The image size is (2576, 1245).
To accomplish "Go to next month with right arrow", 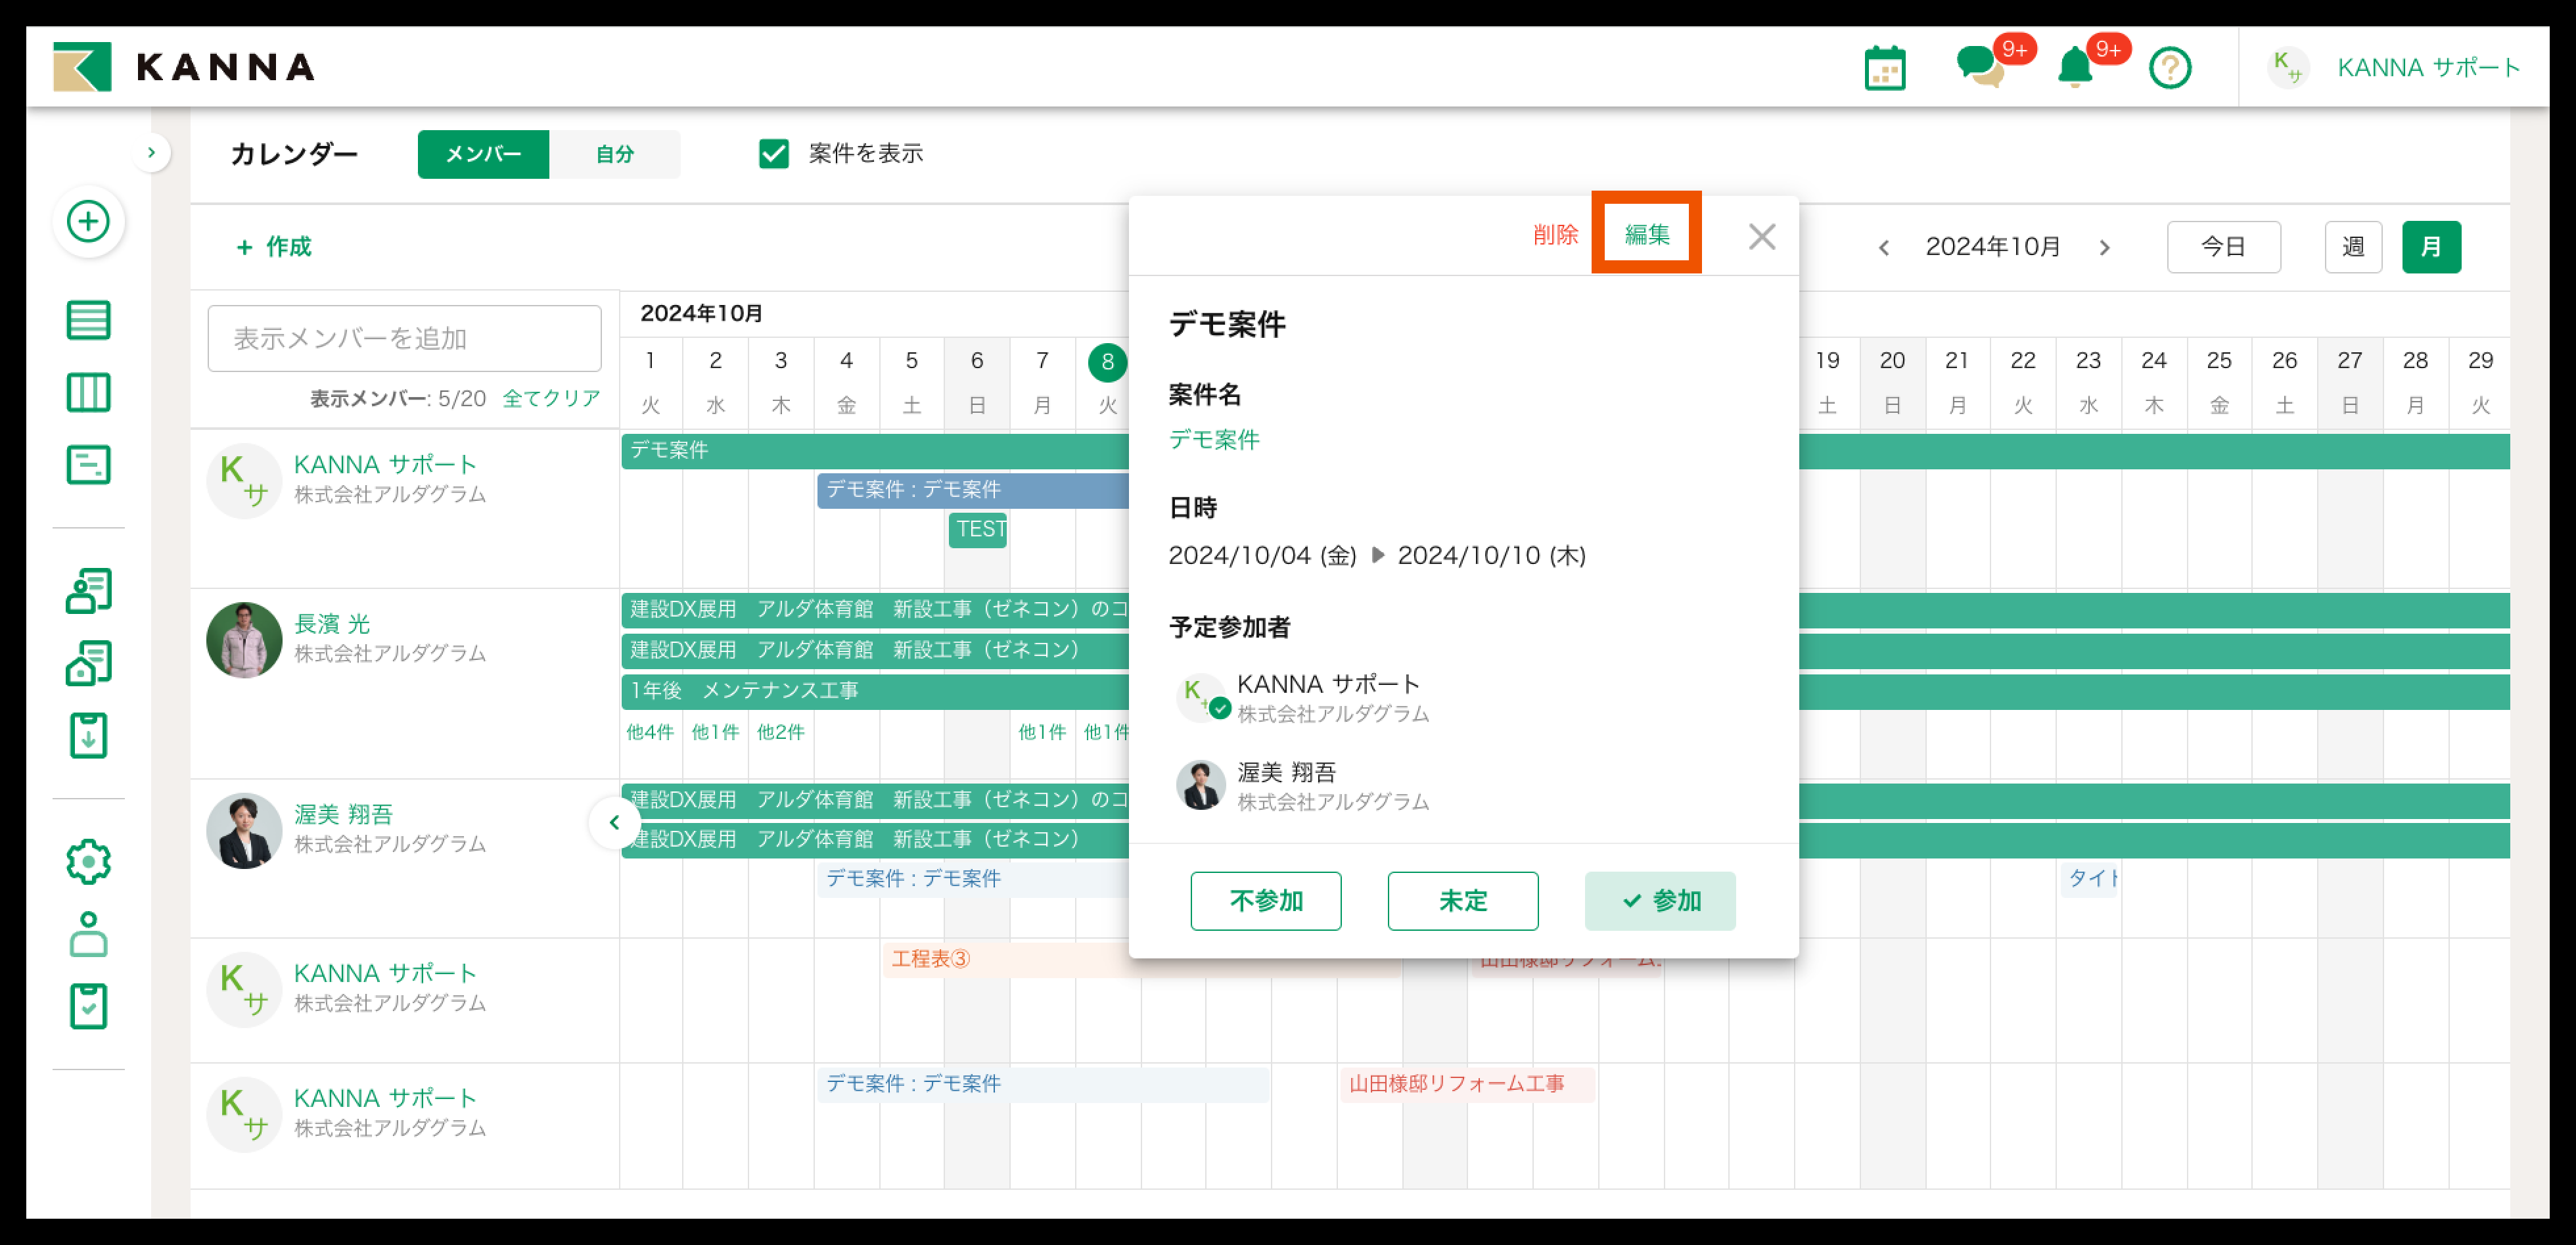I will pos(2106,247).
